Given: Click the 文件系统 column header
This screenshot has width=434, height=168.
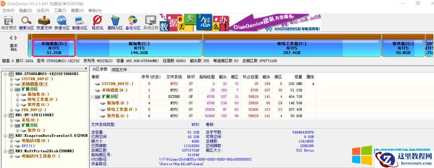Looking at the screenshot, I should pyautogui.click(x=174, y=77).
